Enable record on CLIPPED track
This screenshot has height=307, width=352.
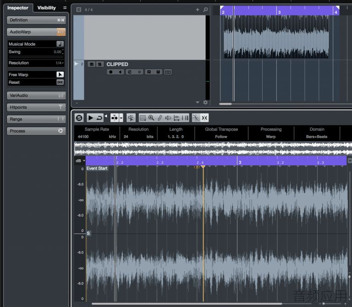point(111,72)
